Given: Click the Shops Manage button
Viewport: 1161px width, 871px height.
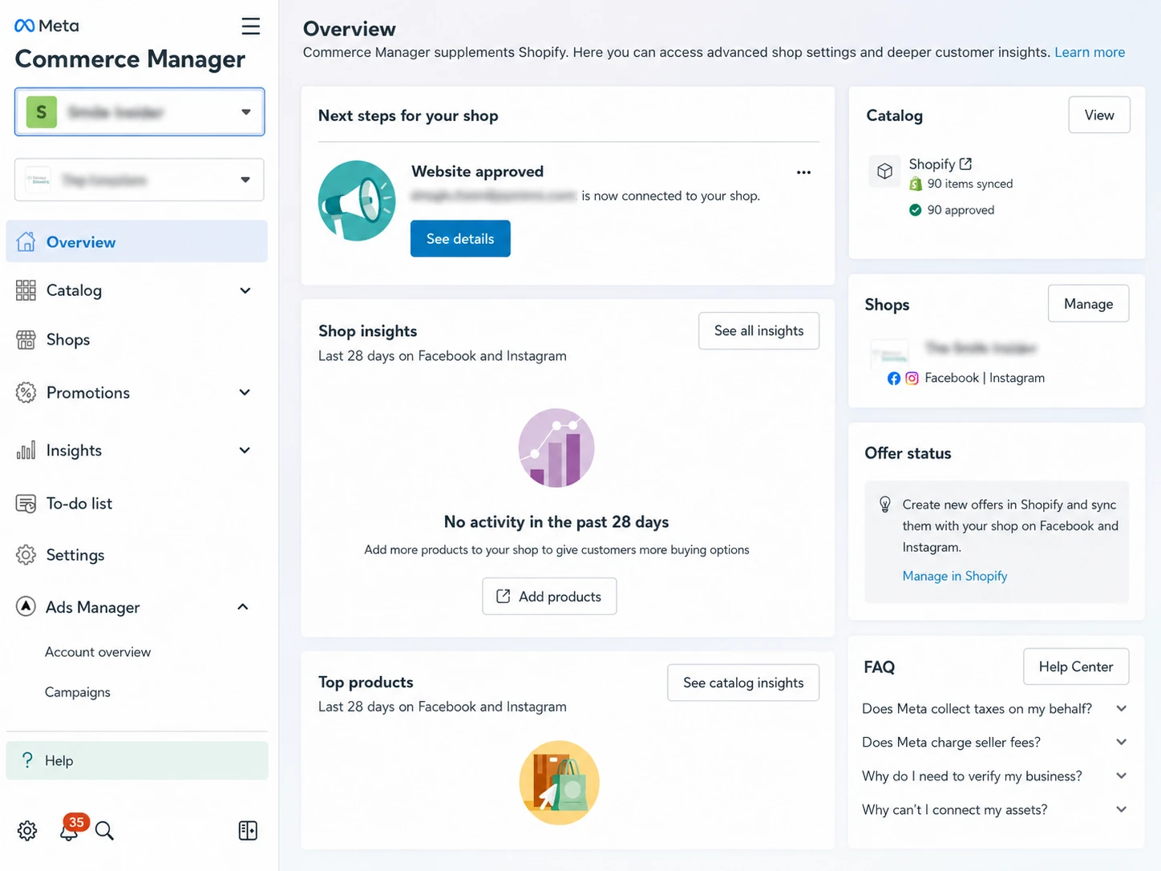Looking at the screenshot, I should [1088, 304].
